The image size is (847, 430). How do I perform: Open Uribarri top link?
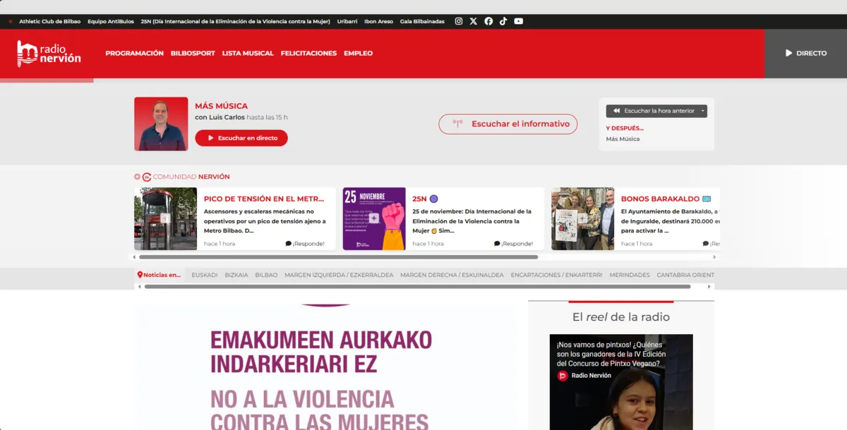click(347, 21)
